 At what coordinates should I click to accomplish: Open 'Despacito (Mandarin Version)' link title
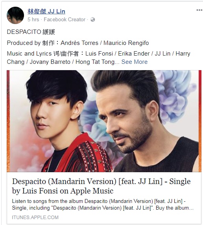(101, 186)
